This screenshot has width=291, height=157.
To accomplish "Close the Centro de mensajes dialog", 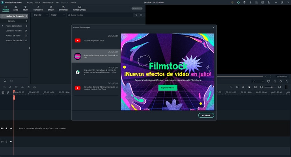I will pos(213,27).
